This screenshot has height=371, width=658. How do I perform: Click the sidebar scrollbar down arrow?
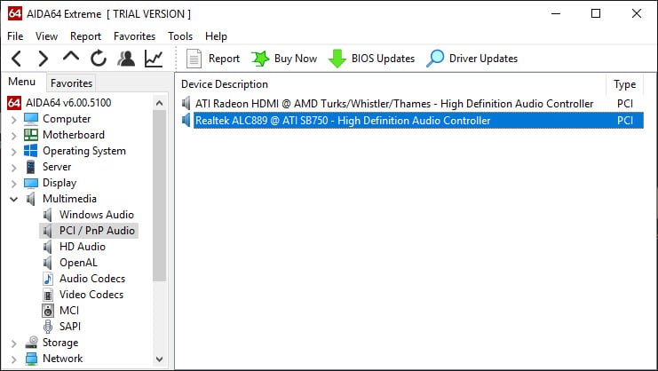coord(160,359)
